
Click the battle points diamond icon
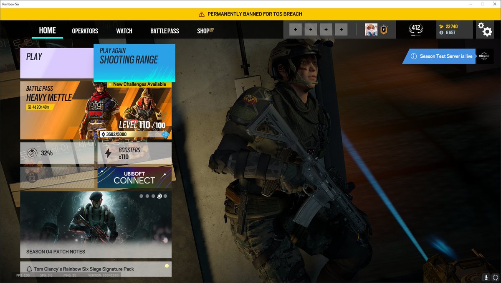pyautogui.click(x=104, y=134)
